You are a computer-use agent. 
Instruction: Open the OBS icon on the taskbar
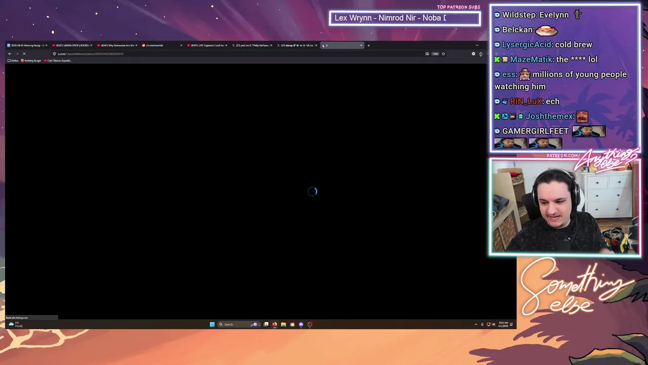coord(310,324)
